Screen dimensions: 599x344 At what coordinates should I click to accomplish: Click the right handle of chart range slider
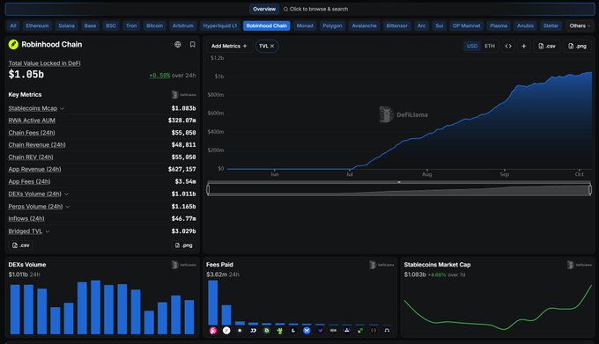click(x=590, y=189)
